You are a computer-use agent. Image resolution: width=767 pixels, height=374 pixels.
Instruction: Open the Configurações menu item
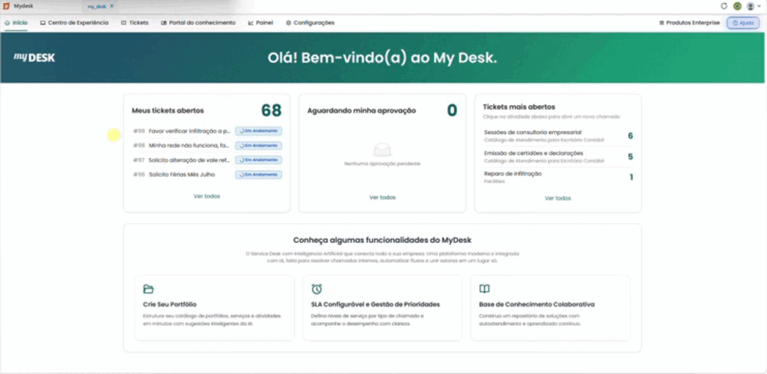click(x=310, y=22)
